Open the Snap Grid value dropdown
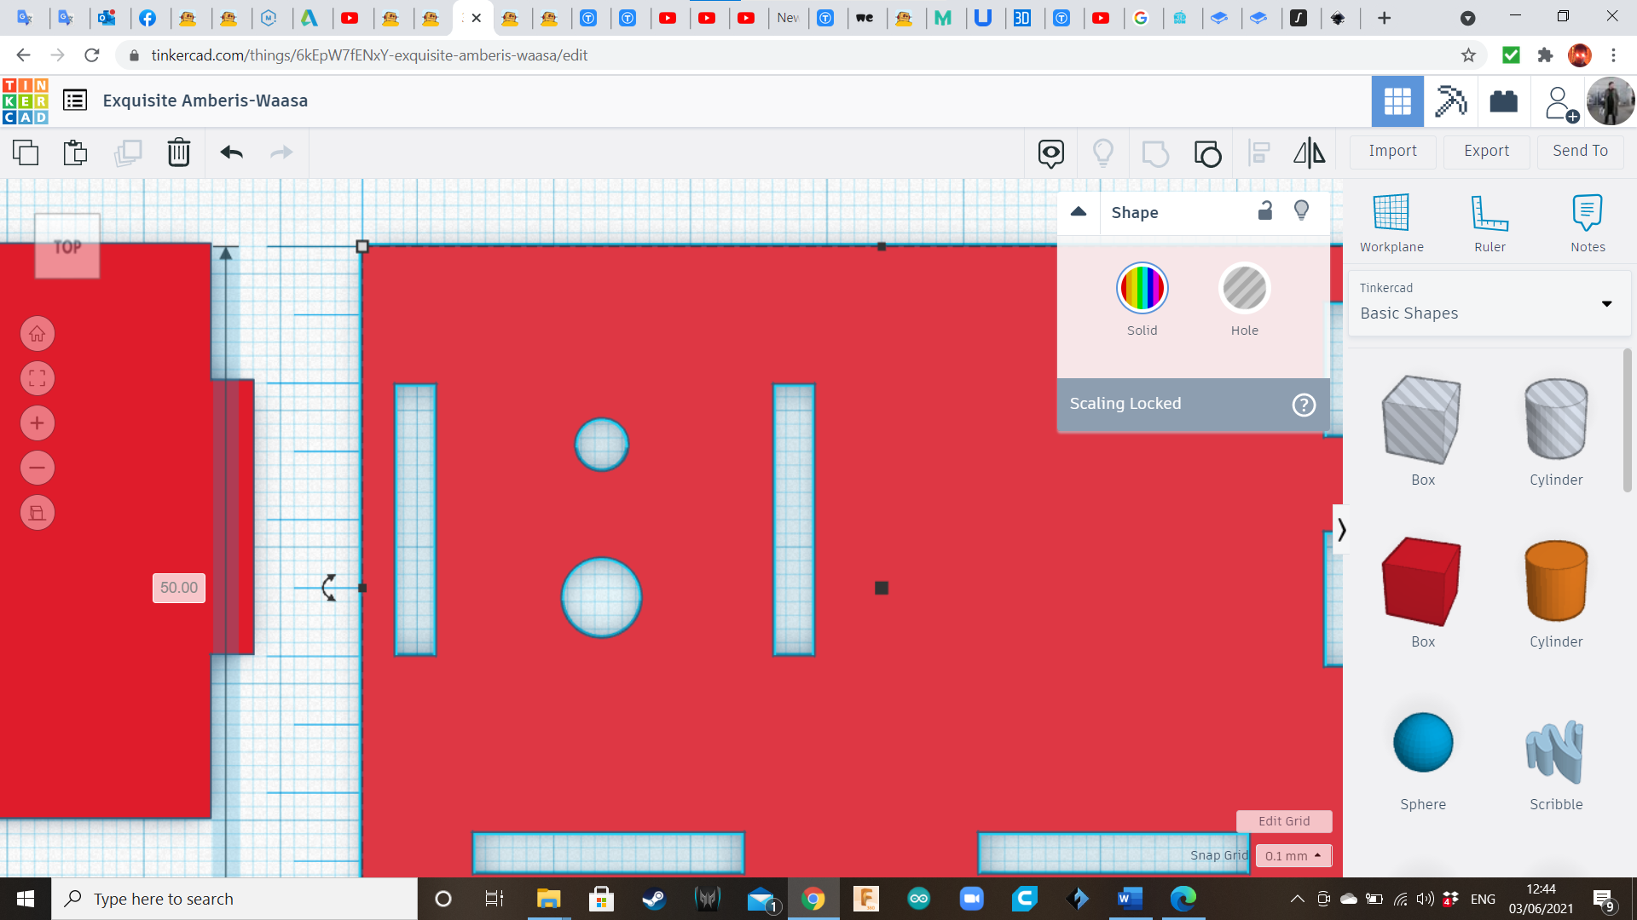This screenshot has width=1637, height=920. (x=1293, y=855)
